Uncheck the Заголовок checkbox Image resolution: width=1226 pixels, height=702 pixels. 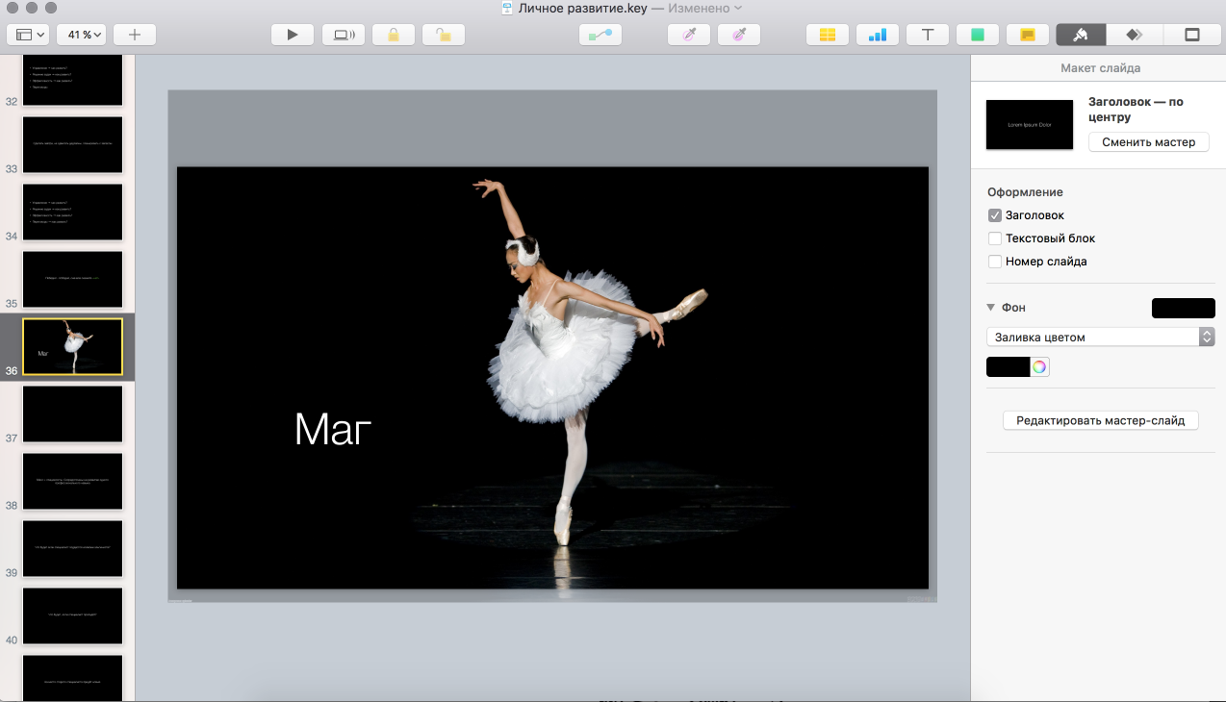pos(995,215)
